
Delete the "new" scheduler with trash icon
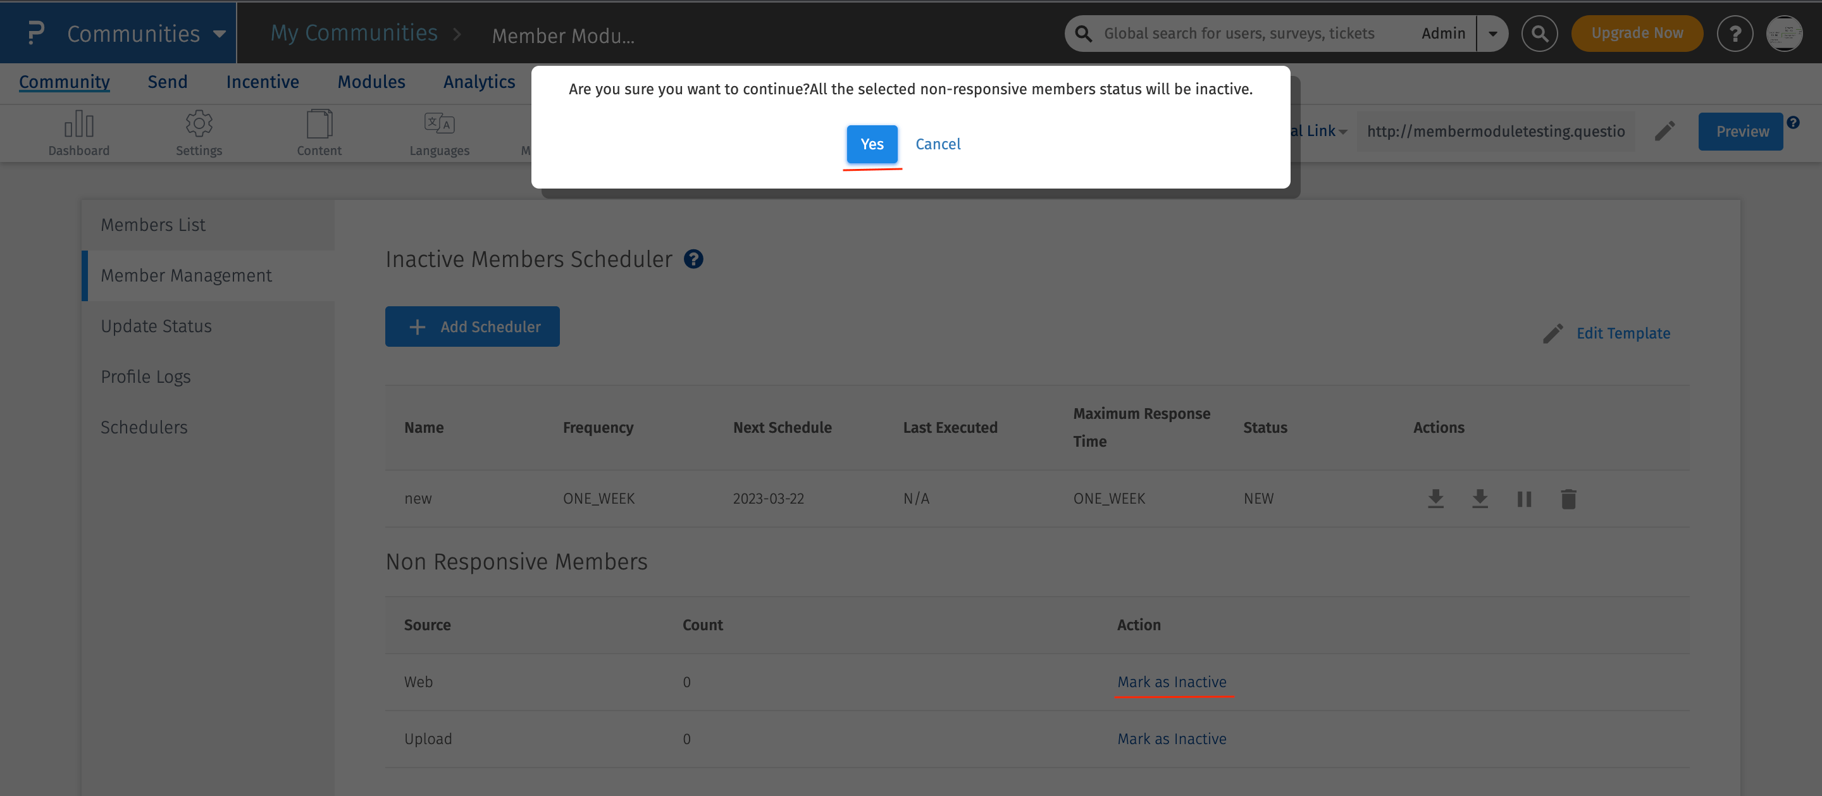pos(1569,498)
